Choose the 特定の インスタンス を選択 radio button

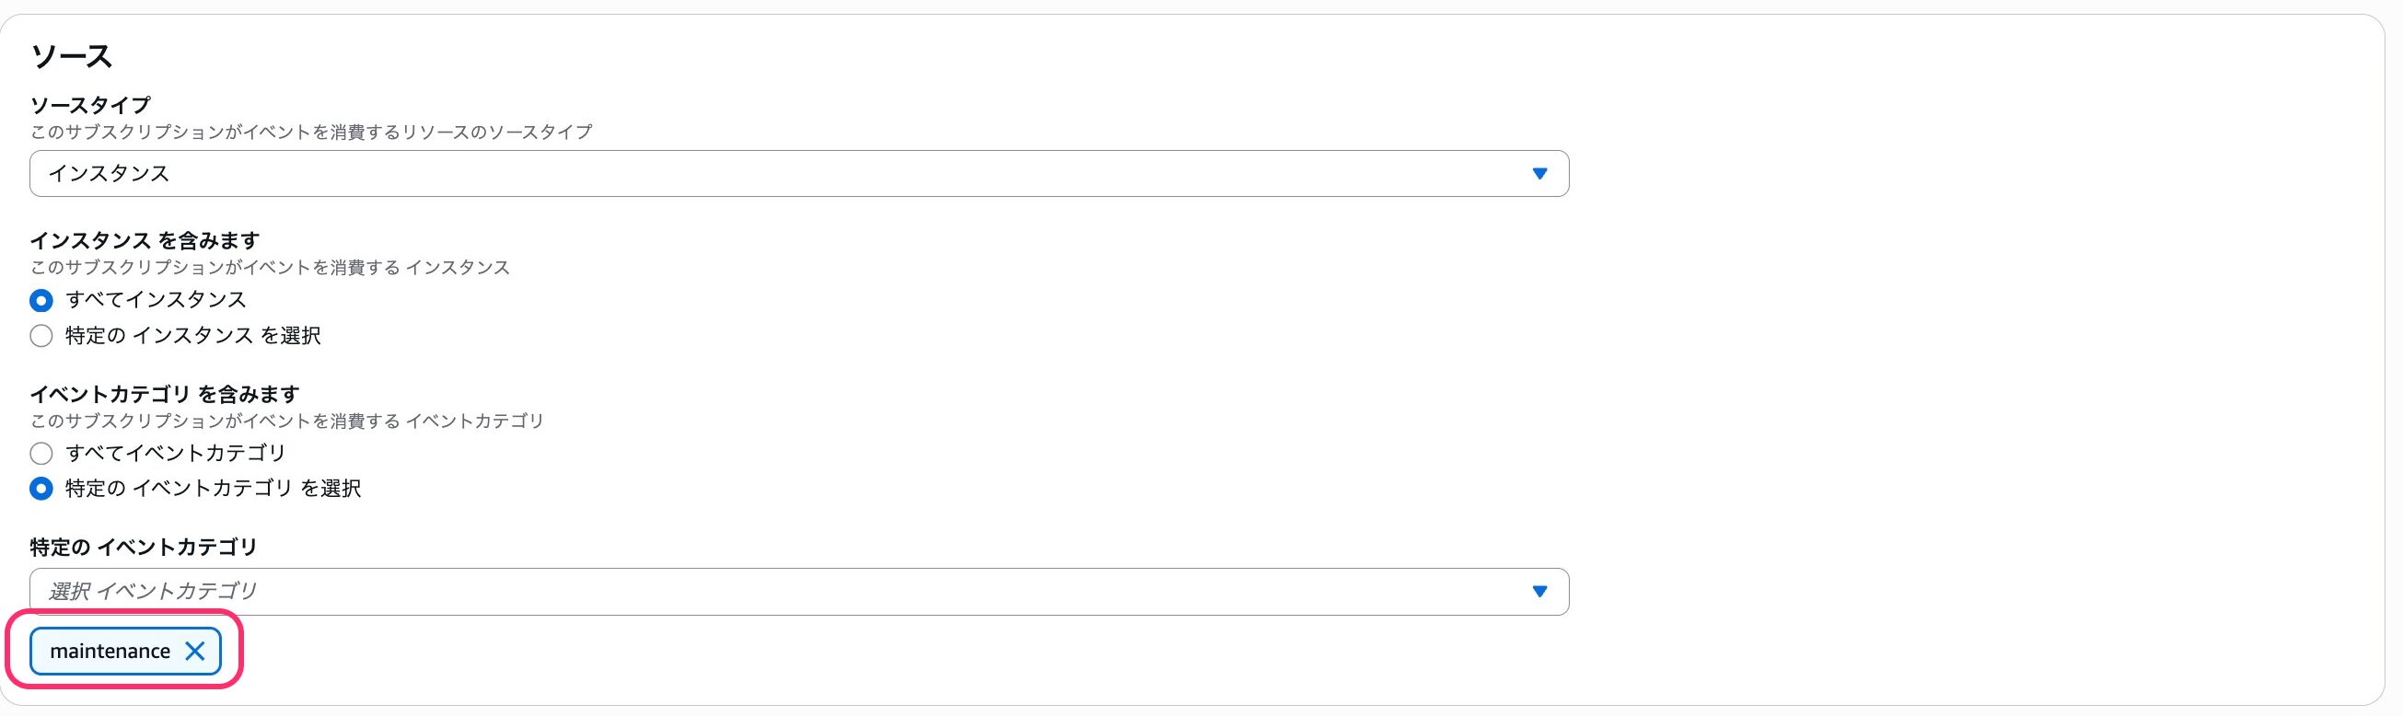(41, 336)
